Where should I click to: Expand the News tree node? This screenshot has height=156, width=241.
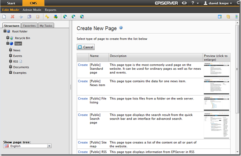[10, 50]
